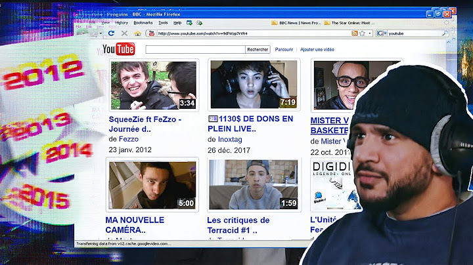Click the 5:00 nouvelle caméra thumbnail

[x=152, y=185]
